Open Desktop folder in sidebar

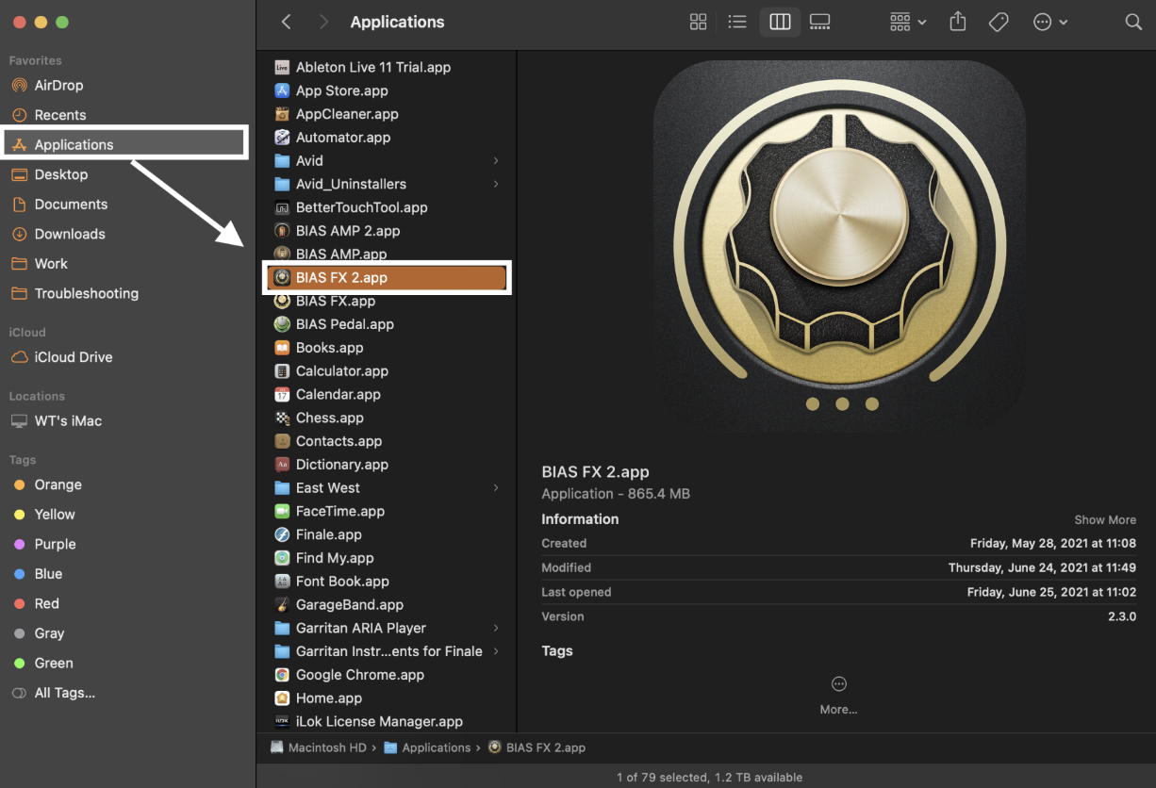[x=61, y=174]
